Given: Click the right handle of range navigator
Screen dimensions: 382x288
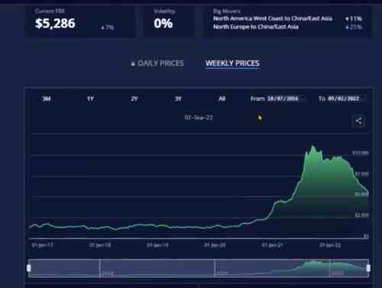Looking at the screenshot, I should [x=368, y=268].
